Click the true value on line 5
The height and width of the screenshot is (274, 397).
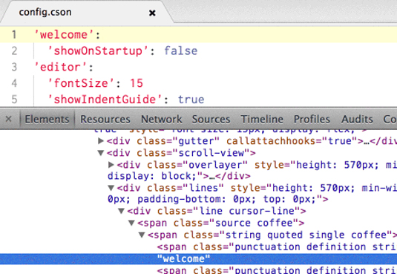pos(191,100)
